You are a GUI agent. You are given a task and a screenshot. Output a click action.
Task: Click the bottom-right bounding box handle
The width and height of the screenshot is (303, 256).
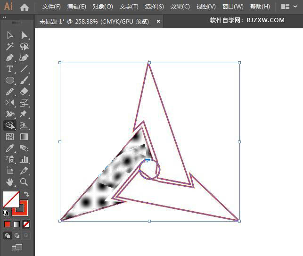[x=239, y=221]
